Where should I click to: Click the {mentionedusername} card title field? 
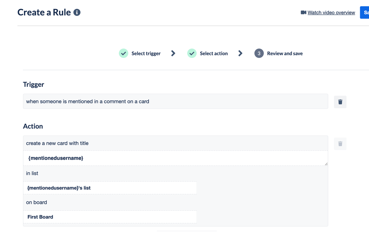(x=176, y=158)
